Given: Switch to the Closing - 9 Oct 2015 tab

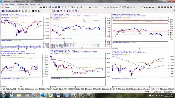Looking at the screenshot, I should 126,89.
